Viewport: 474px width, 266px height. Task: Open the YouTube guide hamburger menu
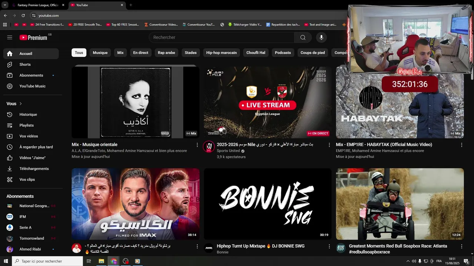pyautogui.click(x=10, y=37)
